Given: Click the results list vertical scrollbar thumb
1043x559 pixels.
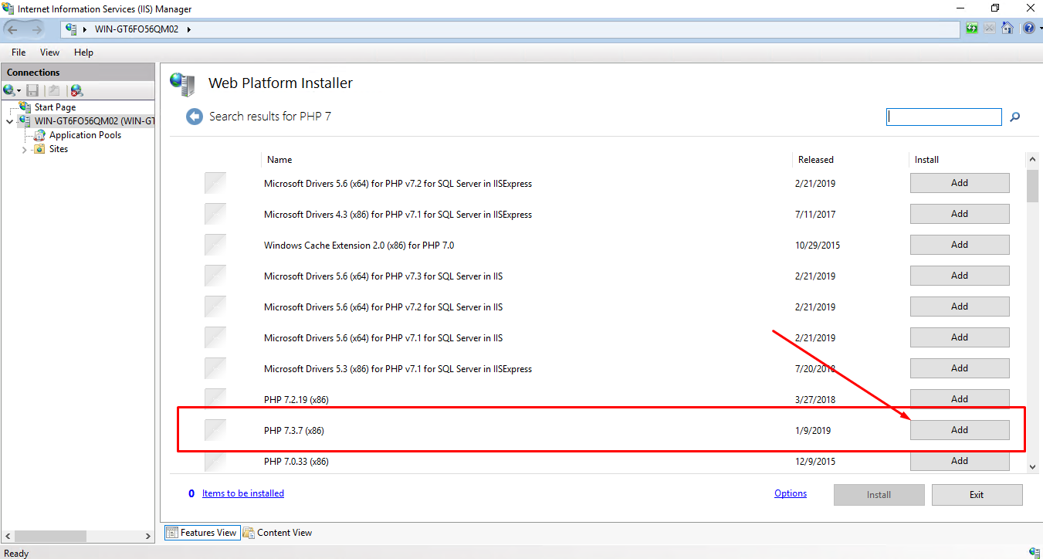Looking at the screenshot, I should (x=1033, y=186).
